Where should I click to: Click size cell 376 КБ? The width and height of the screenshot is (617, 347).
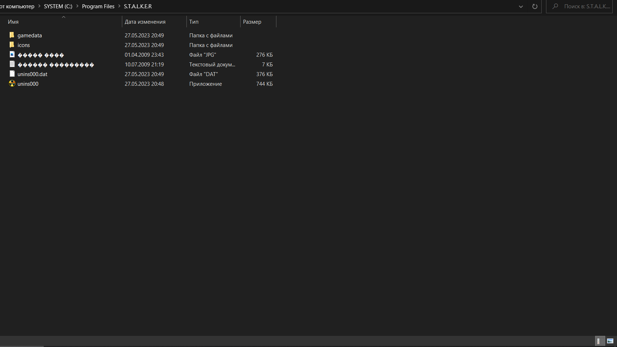point(265,74)
